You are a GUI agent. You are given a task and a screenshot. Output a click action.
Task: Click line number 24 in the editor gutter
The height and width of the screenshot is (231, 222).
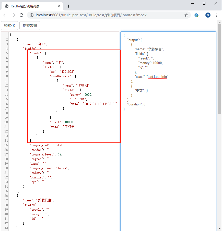(x=6, y=141)
